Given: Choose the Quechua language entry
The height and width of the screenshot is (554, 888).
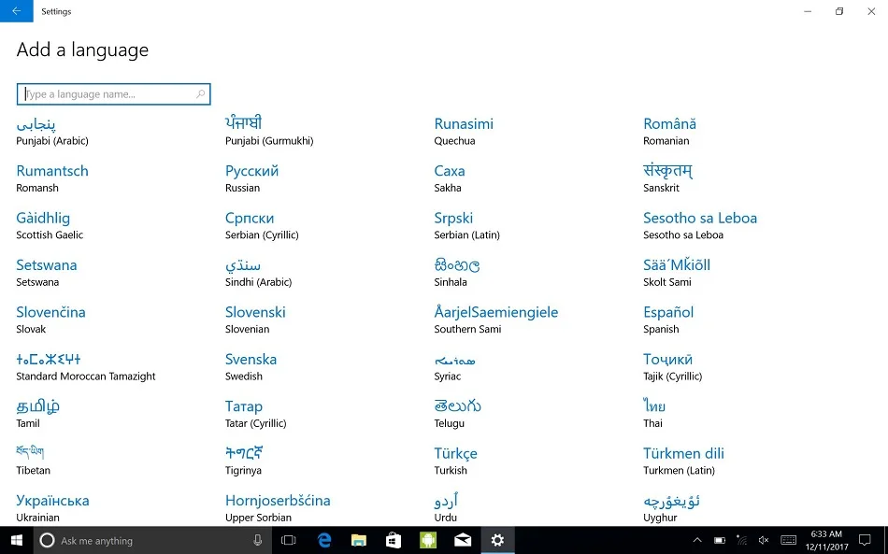Looking at the screenshot, I should [464, 132].
